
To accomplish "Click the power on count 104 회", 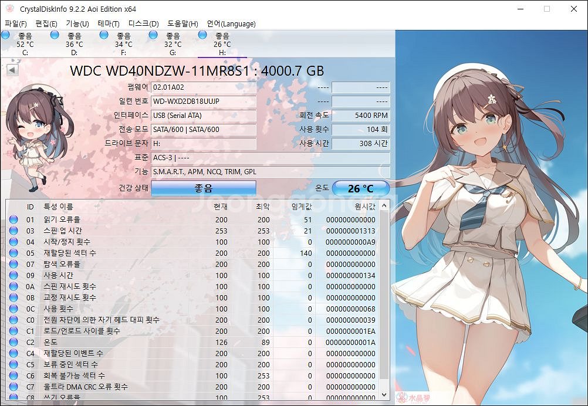I will (x=361, y=129).
